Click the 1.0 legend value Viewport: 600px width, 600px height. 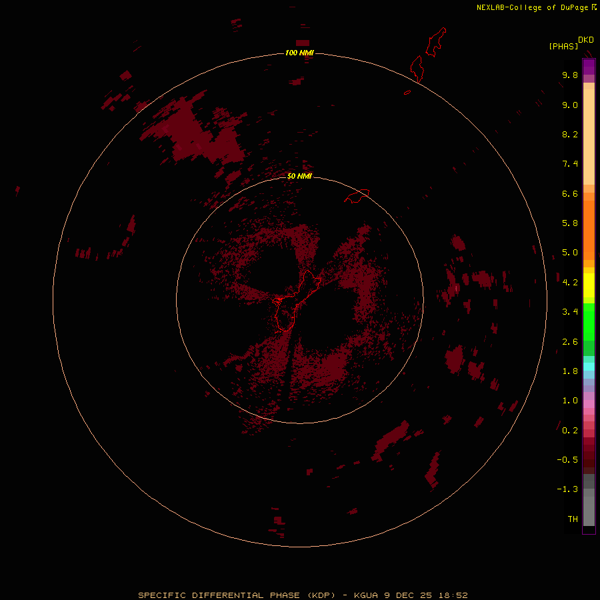click(x=570, y=401)
